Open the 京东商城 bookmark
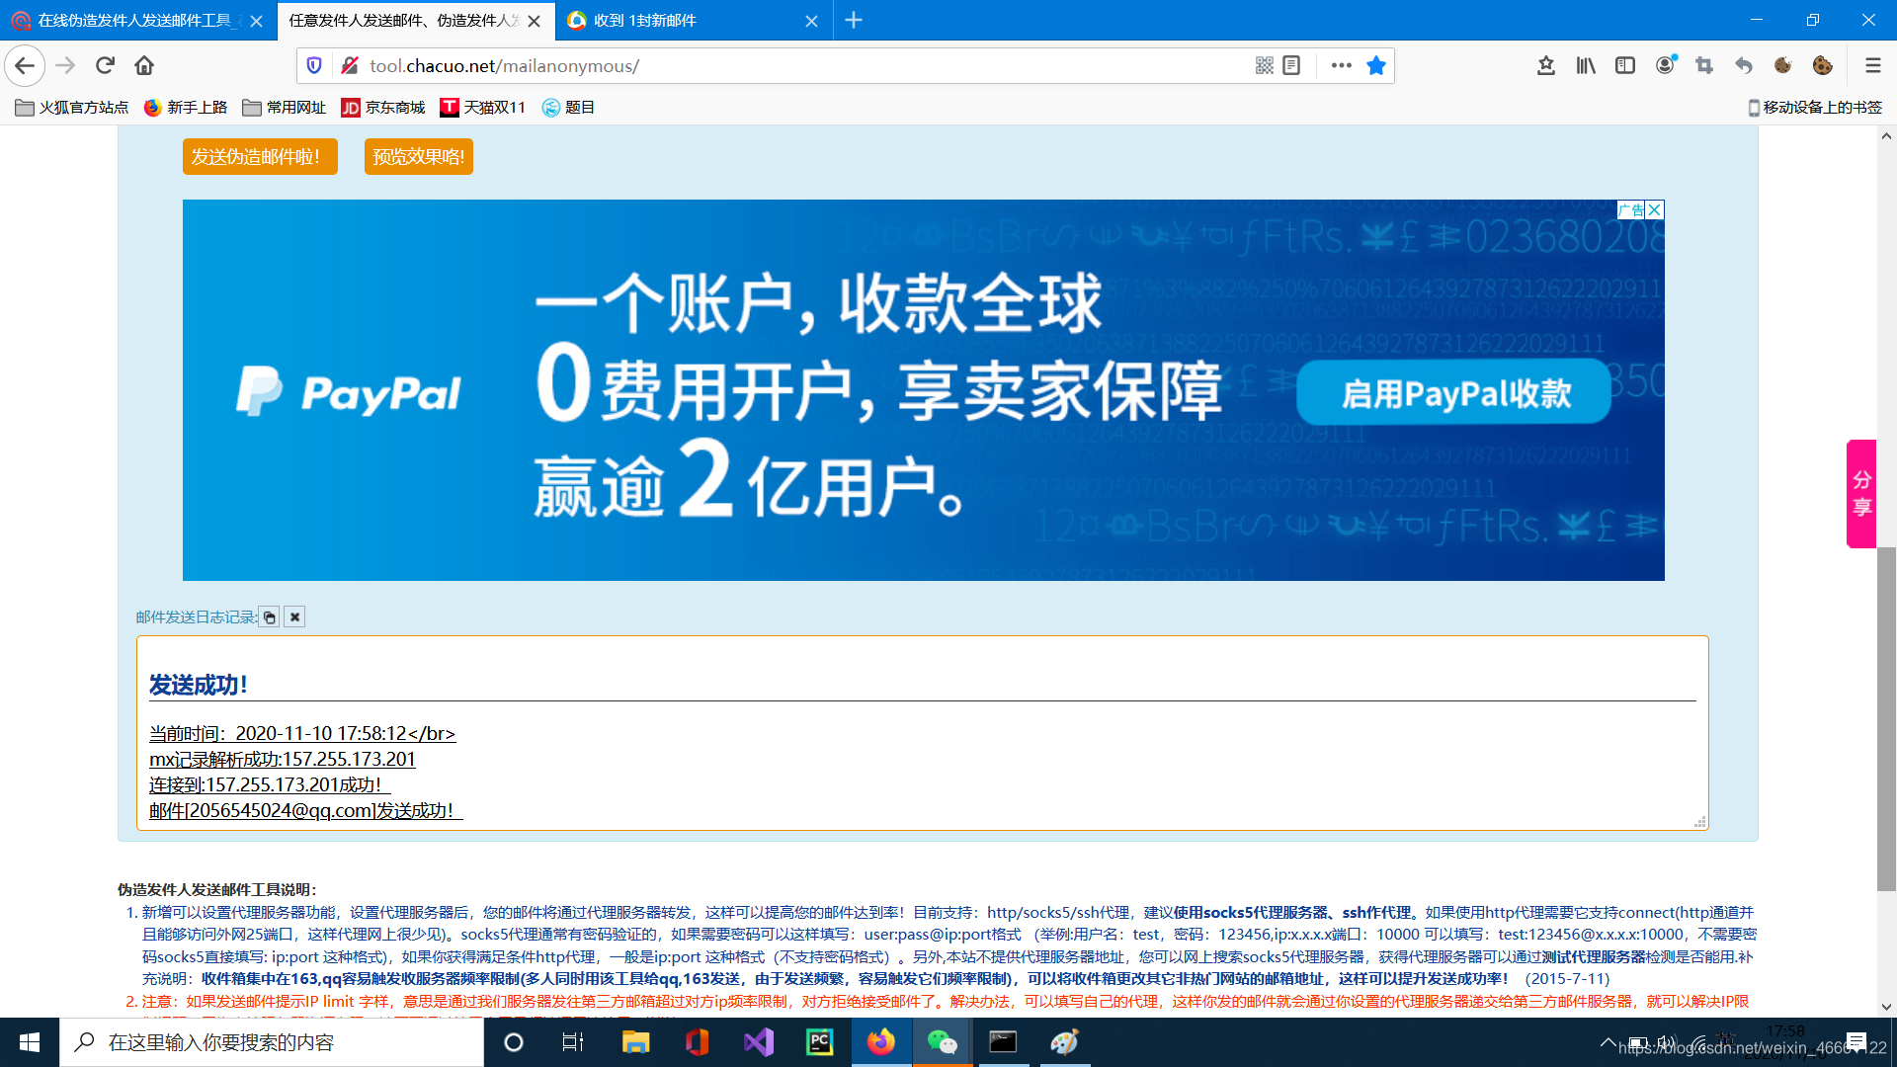 click(x=383, y=107)
